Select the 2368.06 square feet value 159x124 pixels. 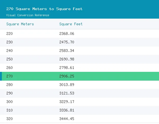click(x=67, y=34)
